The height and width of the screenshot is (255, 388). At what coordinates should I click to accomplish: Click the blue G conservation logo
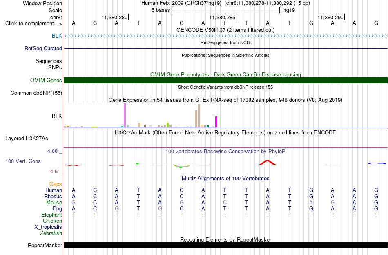pyautogui.click(x=377, y=163)
